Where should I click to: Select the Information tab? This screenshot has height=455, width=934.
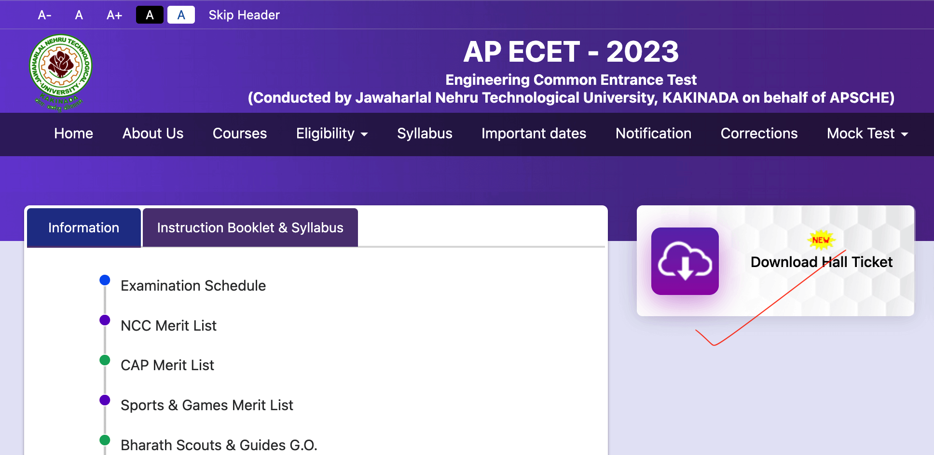(x=84, y=227)
